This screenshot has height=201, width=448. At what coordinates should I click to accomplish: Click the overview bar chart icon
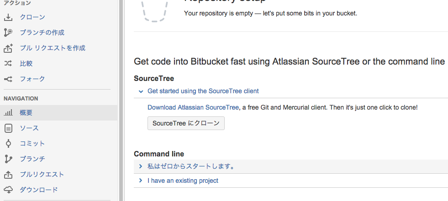click(x=8, y=113)
